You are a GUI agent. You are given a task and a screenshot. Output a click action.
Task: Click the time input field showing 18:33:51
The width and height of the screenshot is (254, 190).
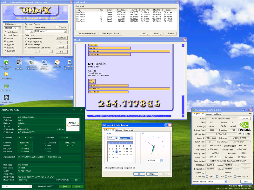154,161
